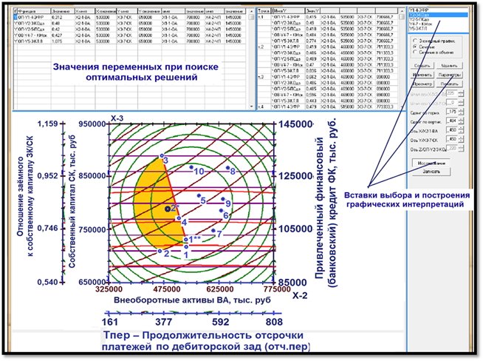483x361 pixels.
Task: Increase the 'Сдвиг по гориз.' value with up arrow
Action: [x=461, y=109]
